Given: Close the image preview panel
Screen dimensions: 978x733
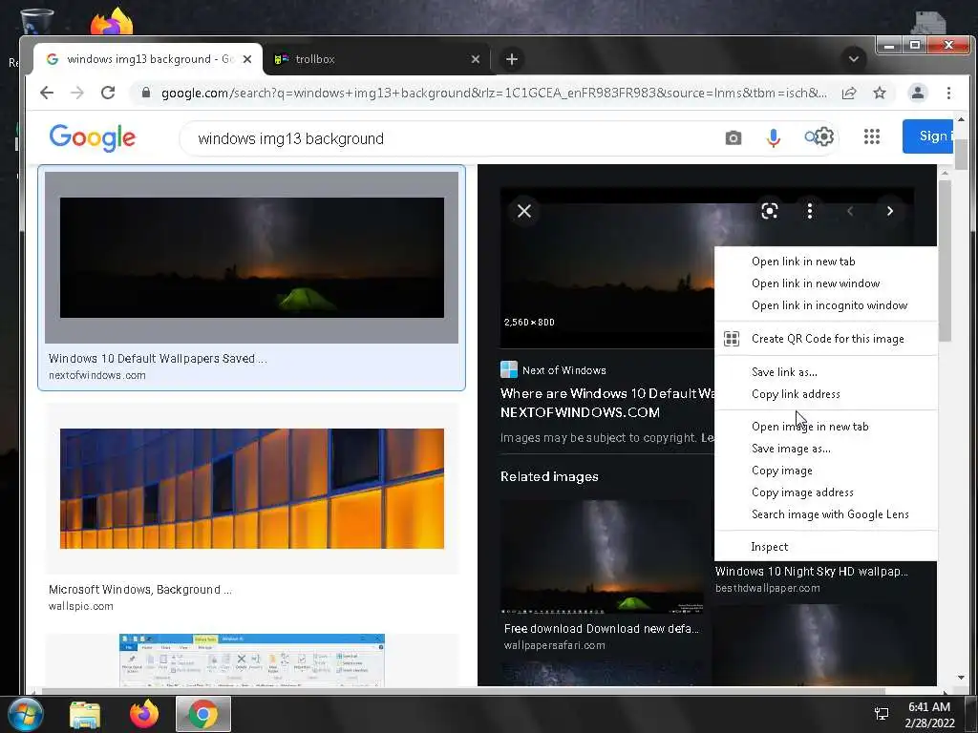Looking at the screenshot, I should (524, 211).
